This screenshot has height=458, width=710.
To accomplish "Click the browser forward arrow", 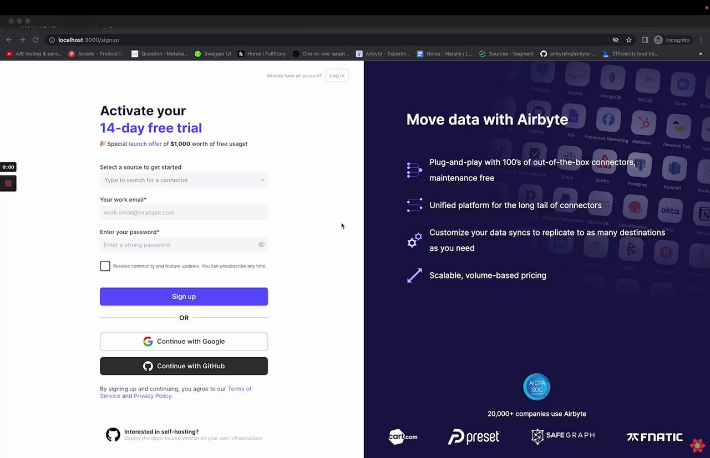I will [x=22, y=40].
